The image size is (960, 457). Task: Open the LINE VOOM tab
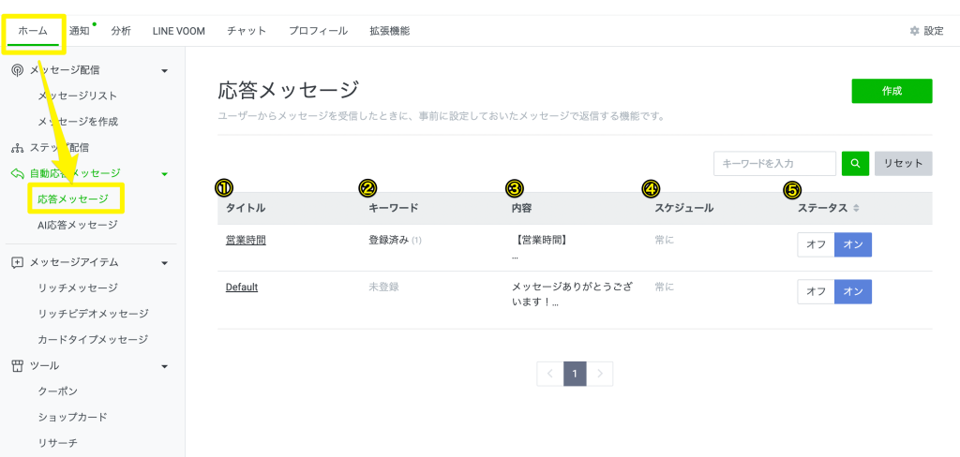pos(180,31)
